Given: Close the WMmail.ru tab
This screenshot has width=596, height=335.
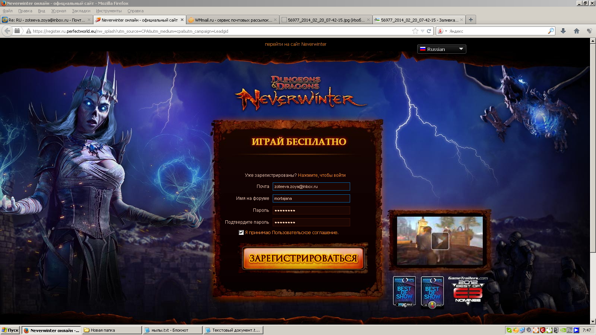Looking at the screenshot, I should pos(275,20).
